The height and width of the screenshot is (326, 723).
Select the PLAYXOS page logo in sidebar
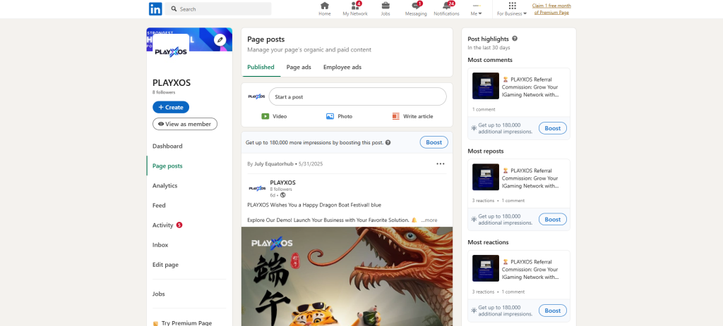(x=171, y=52)
